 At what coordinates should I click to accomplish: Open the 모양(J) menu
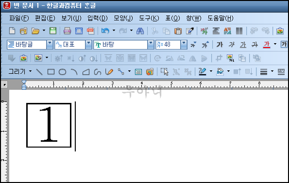click(x=123, y=18)
